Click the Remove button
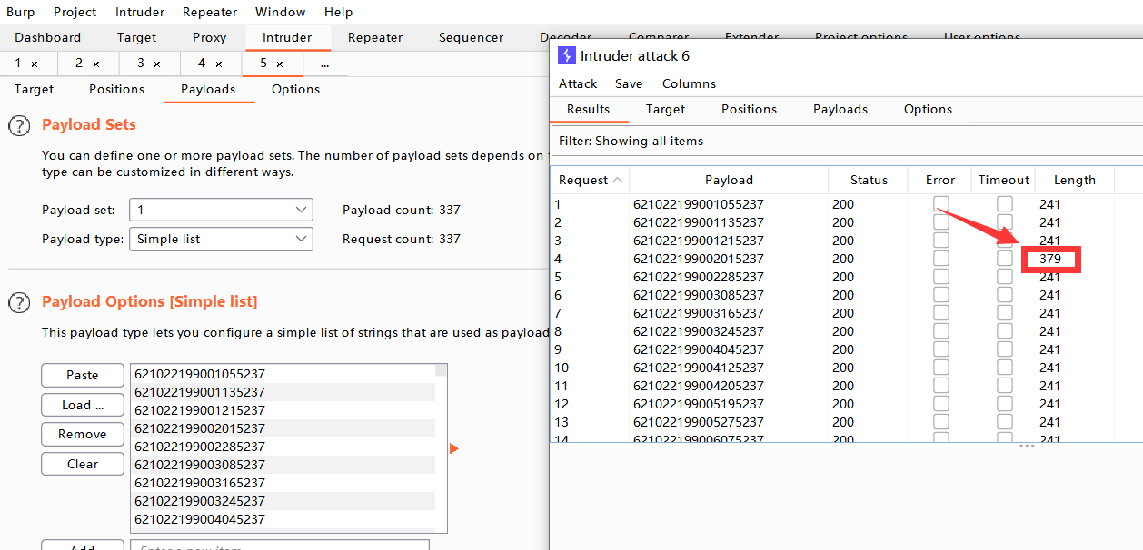The height and width of the screenshot is (550, 1143). click(x=83, y=434)
